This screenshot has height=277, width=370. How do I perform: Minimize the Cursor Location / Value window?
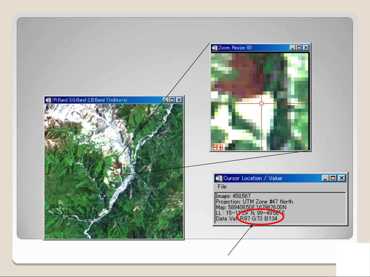(325, 178)
